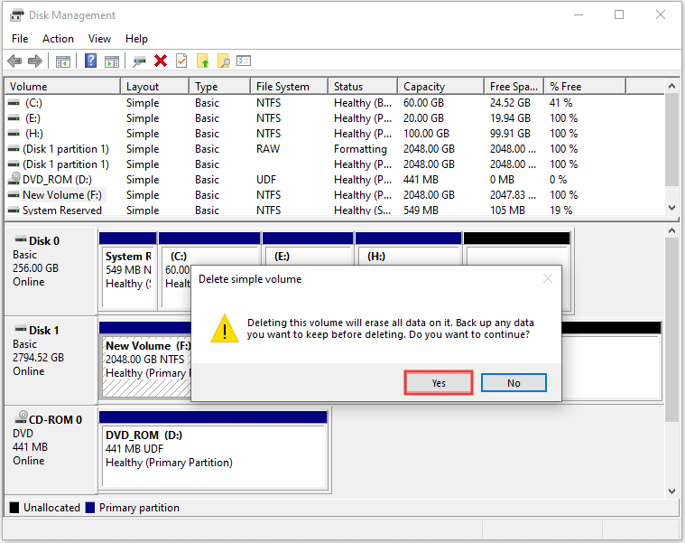Select the New Volume (F:) row in list

pyautogui.click(x=335, y=195)
